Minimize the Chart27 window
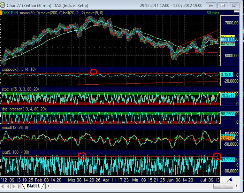The width and height of the screenshot is (244, 193). click(x=211, y=6)
